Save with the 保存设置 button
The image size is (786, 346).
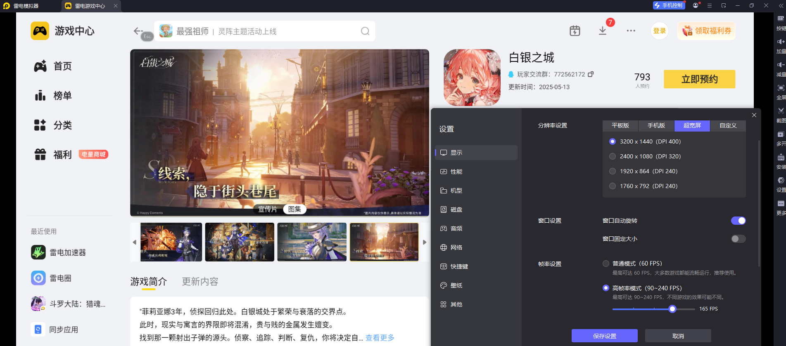tap(605, 336)
